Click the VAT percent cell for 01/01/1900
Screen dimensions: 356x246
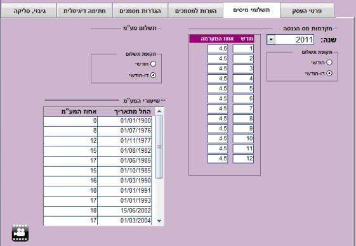point(70,120)
